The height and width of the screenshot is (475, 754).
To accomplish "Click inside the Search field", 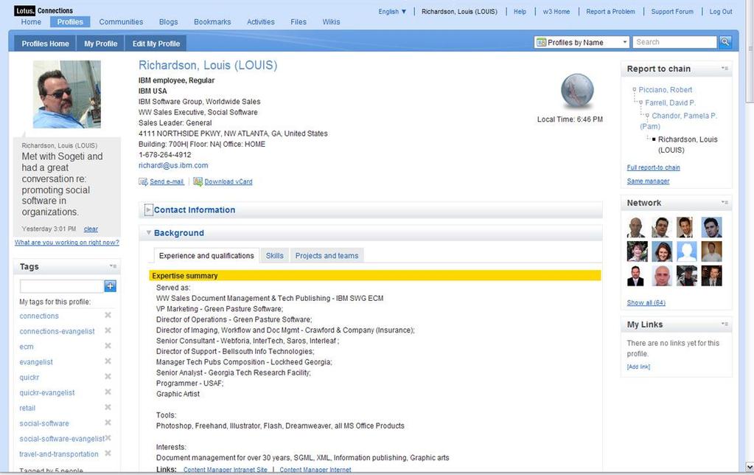I will [x=674, y=42].
